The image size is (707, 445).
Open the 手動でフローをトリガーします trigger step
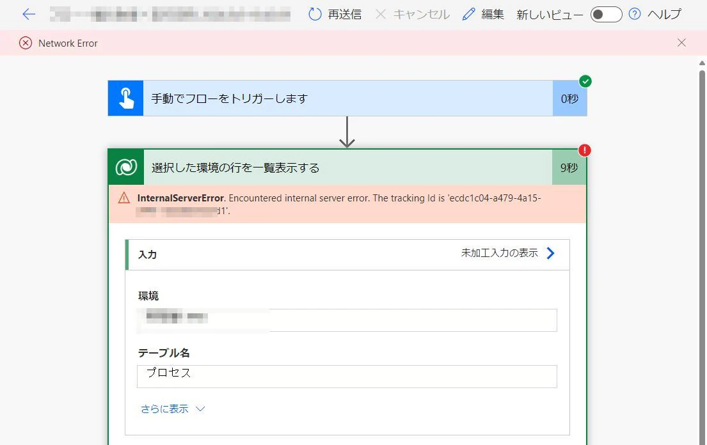tap(347, 98)
